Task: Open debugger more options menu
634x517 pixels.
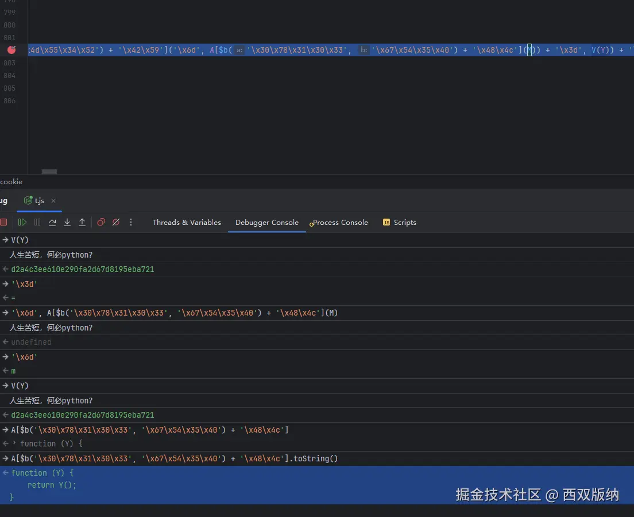Action: click(131, 222)
